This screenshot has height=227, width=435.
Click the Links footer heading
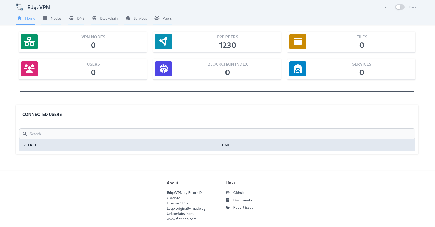tap(230, 183)
